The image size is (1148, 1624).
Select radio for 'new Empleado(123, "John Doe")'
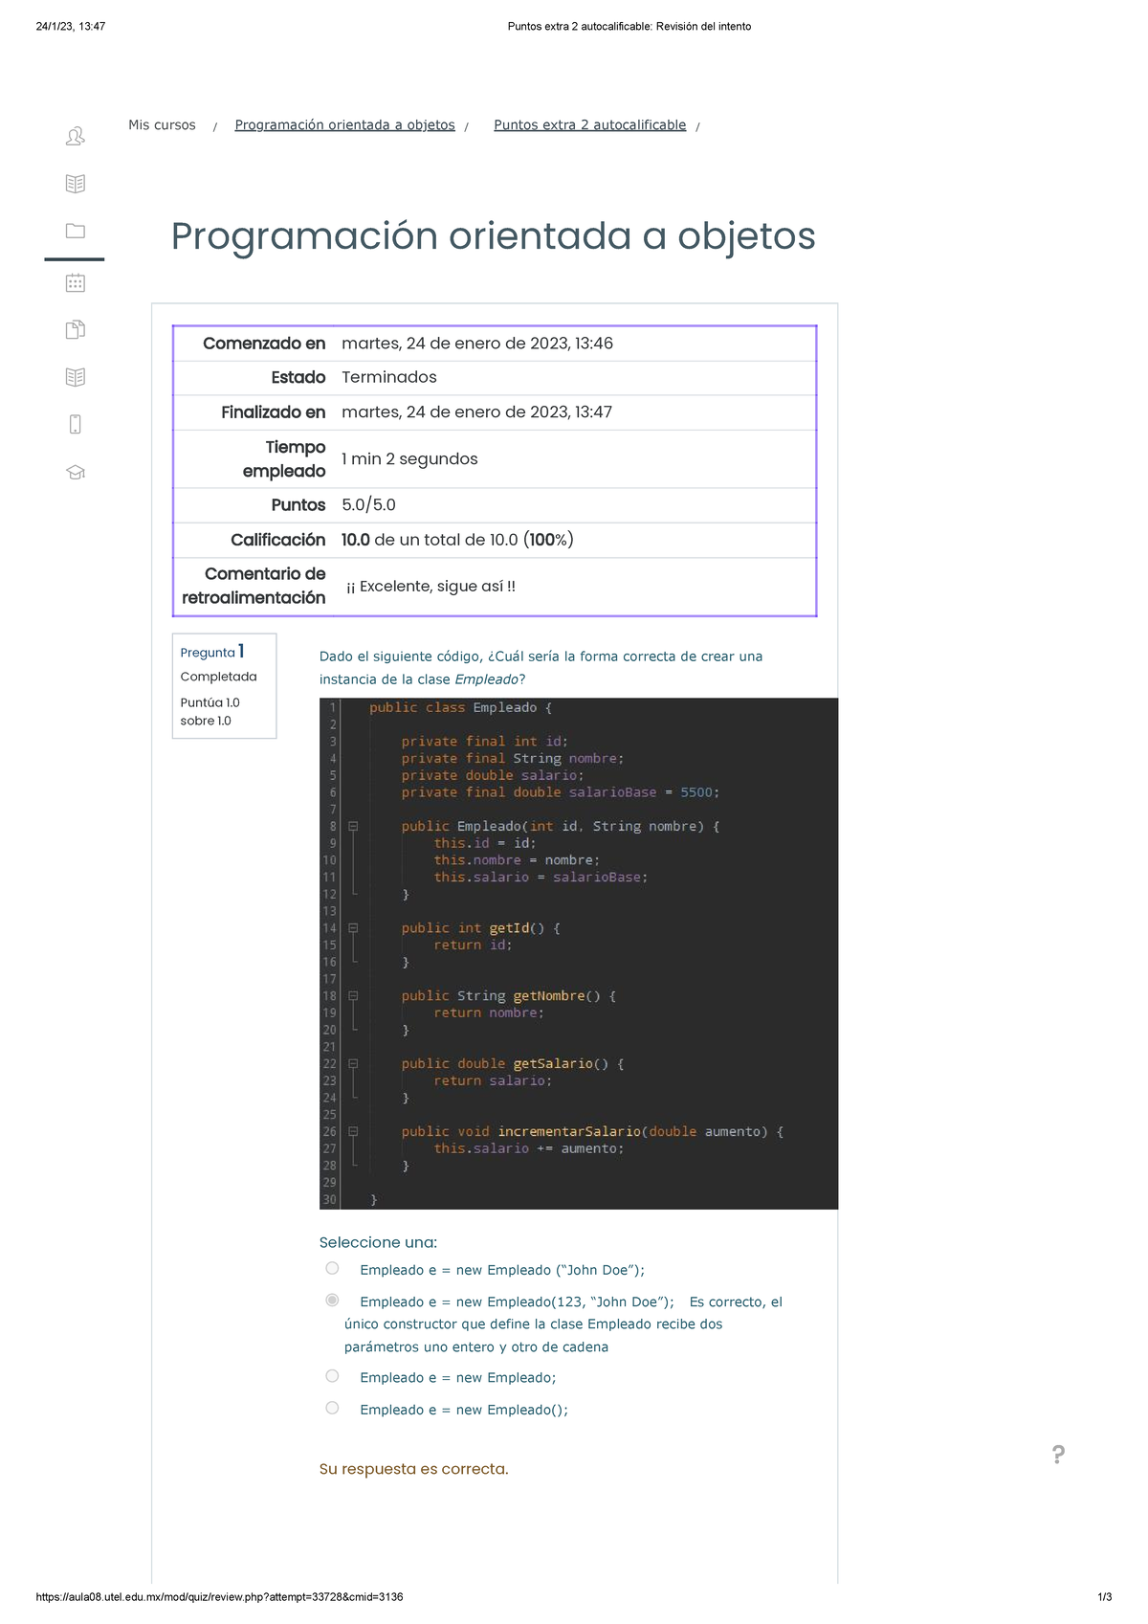click(332, 1300)
